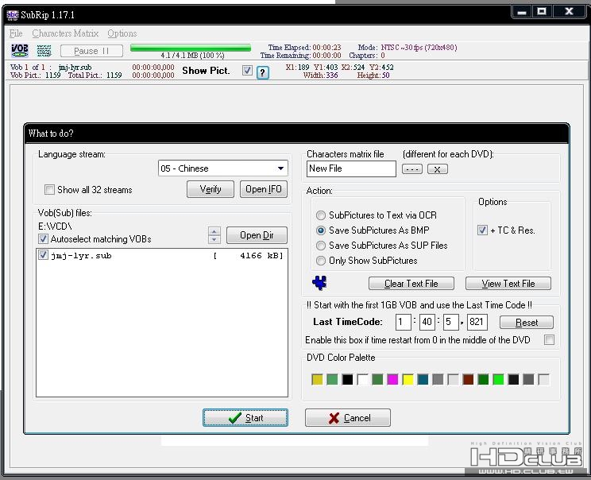Click the Pause button in toolbar

tap(91, 51)
